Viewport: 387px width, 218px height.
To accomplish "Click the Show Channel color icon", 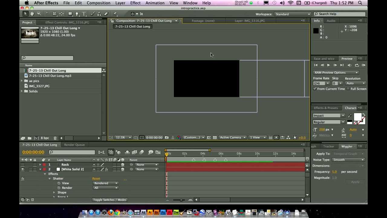I will pos(179,138).
